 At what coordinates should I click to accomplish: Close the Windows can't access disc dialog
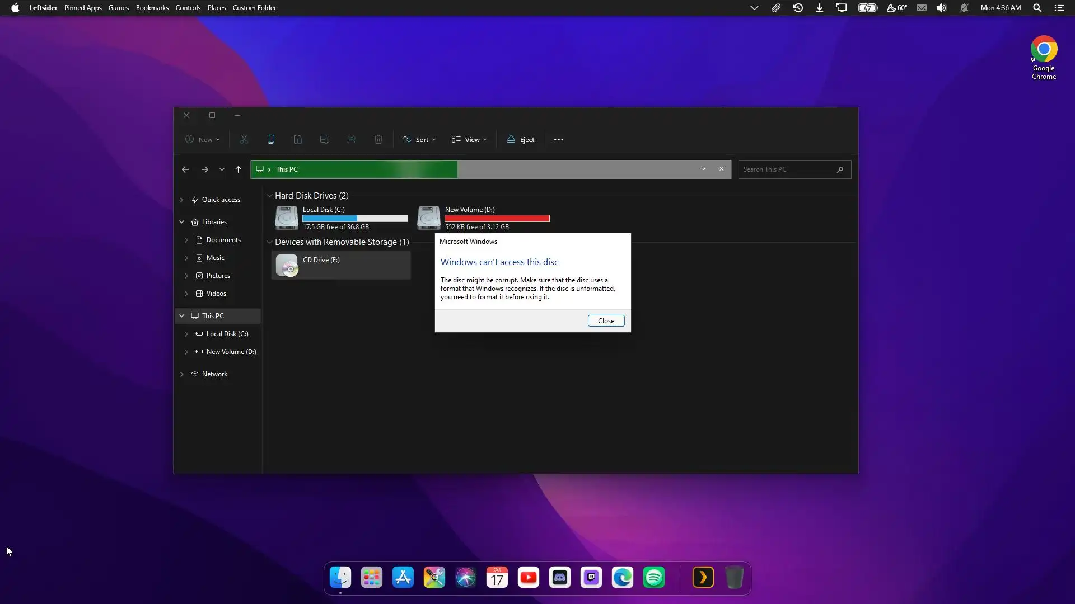[606, 321]
